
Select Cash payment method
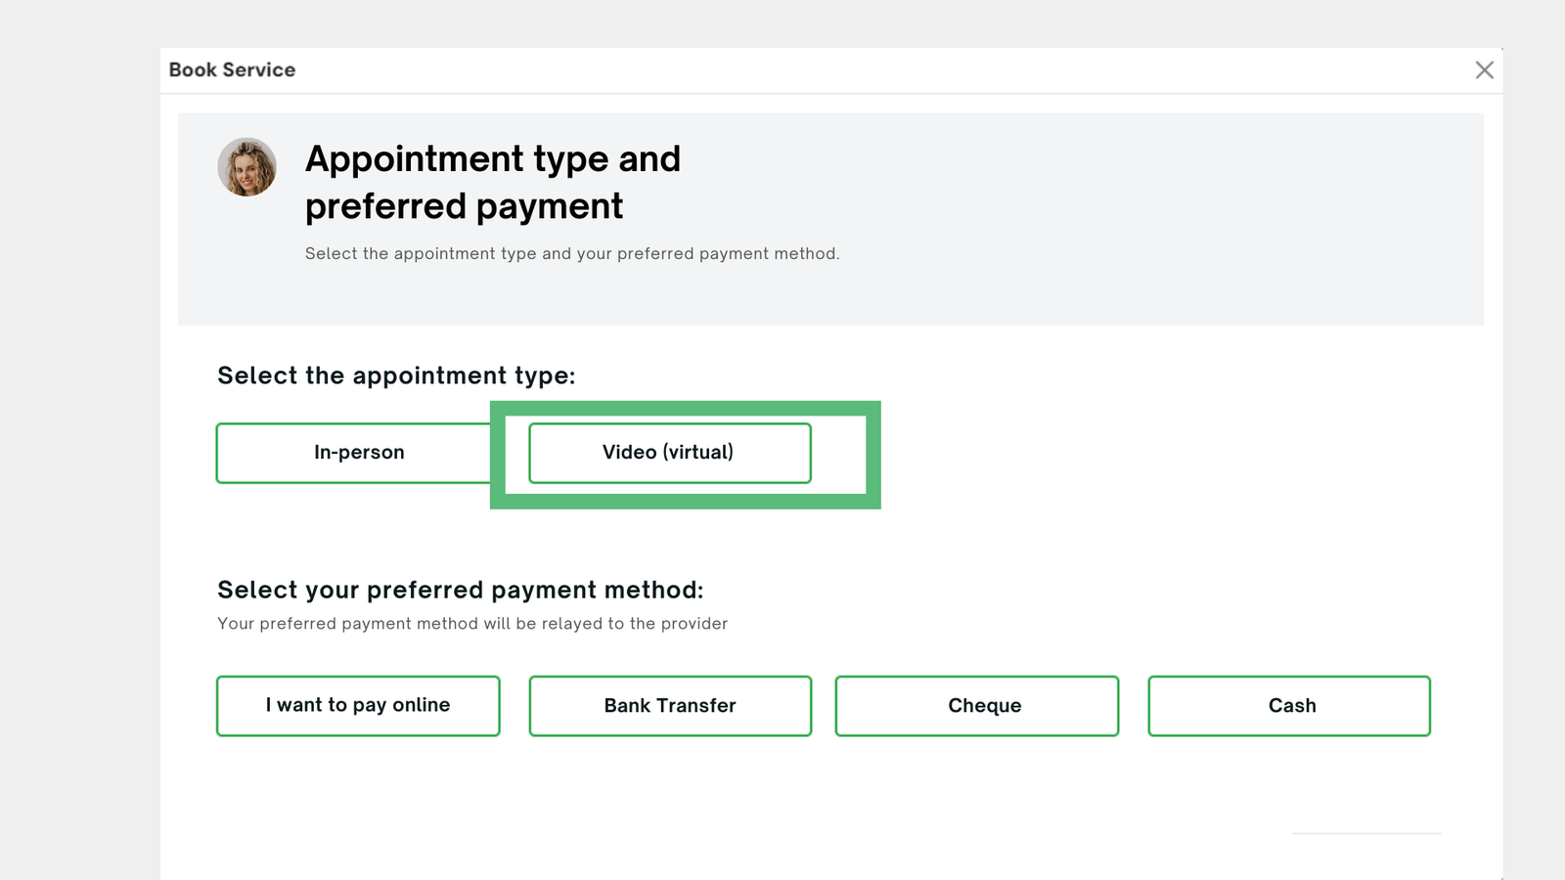[1289, 706]
